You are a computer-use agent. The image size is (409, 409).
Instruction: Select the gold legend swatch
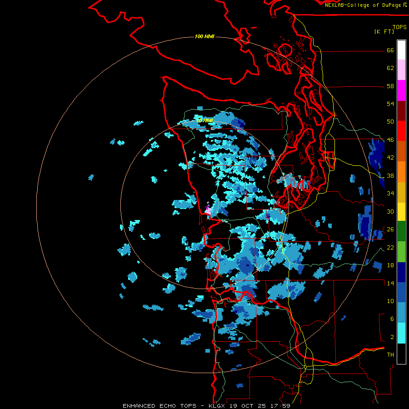point(401,192)
